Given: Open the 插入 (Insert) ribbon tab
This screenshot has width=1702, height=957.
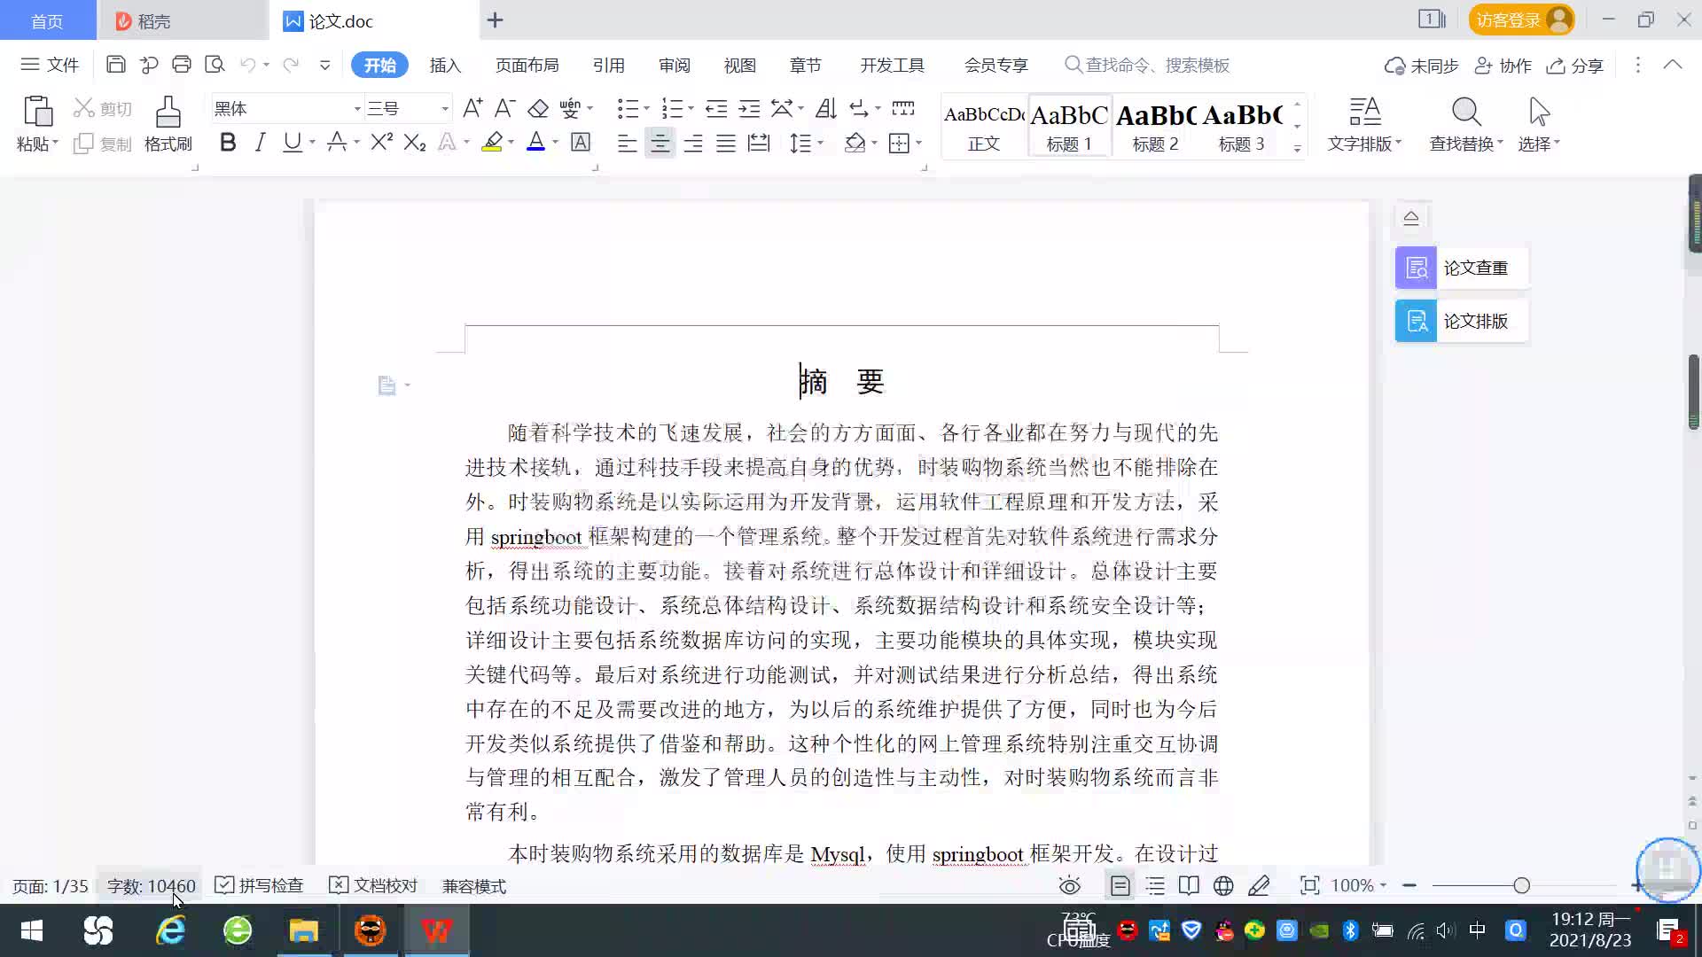Looking at the screenshot, I should coord(445,65).
